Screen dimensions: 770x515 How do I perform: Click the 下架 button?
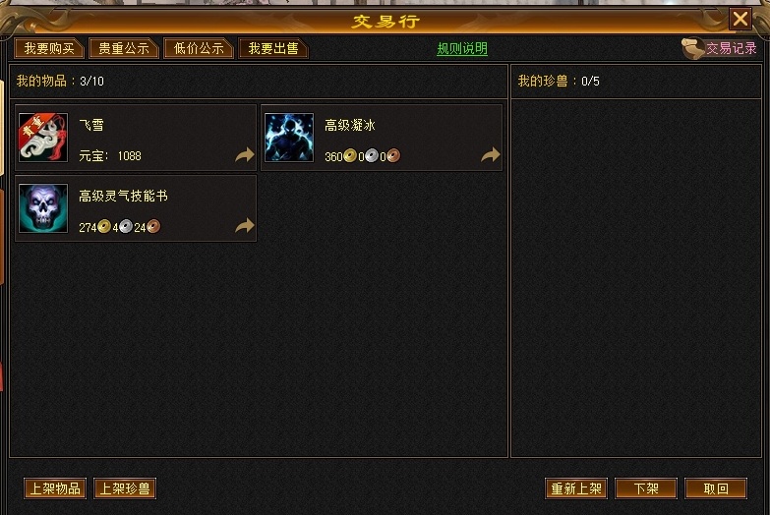(646, 488)
